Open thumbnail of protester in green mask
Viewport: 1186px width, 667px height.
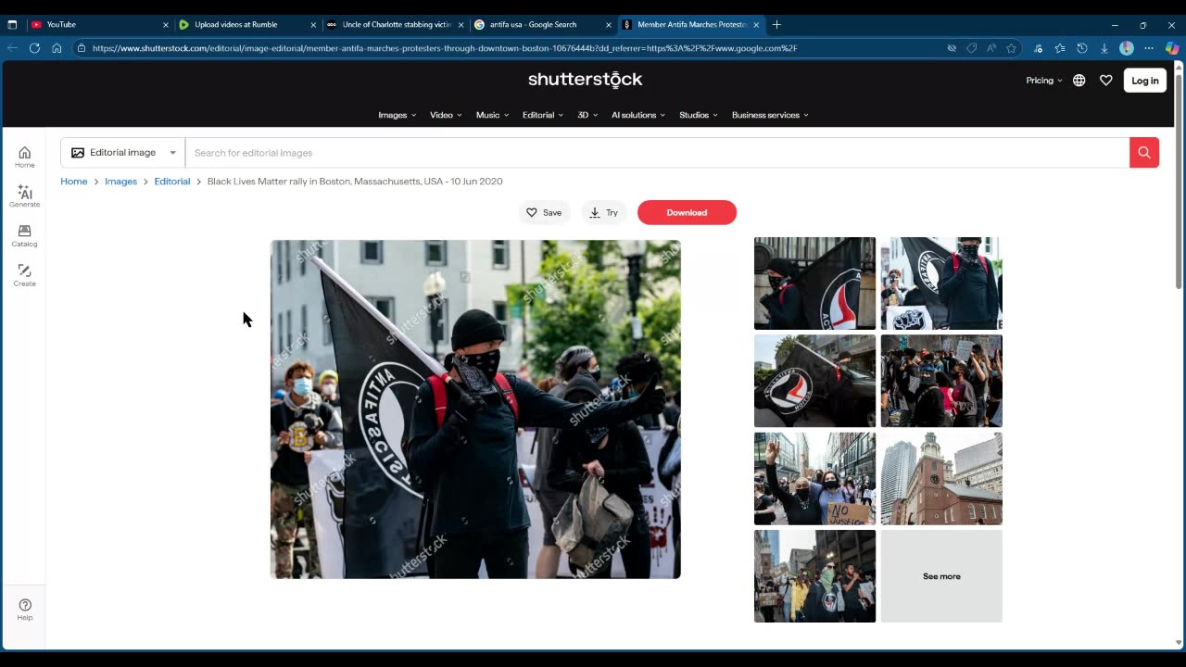[x=814, y=576]
